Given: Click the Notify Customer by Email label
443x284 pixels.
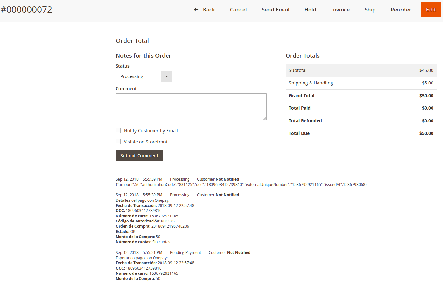Looking at the screenshot, I should click(151, 131).
